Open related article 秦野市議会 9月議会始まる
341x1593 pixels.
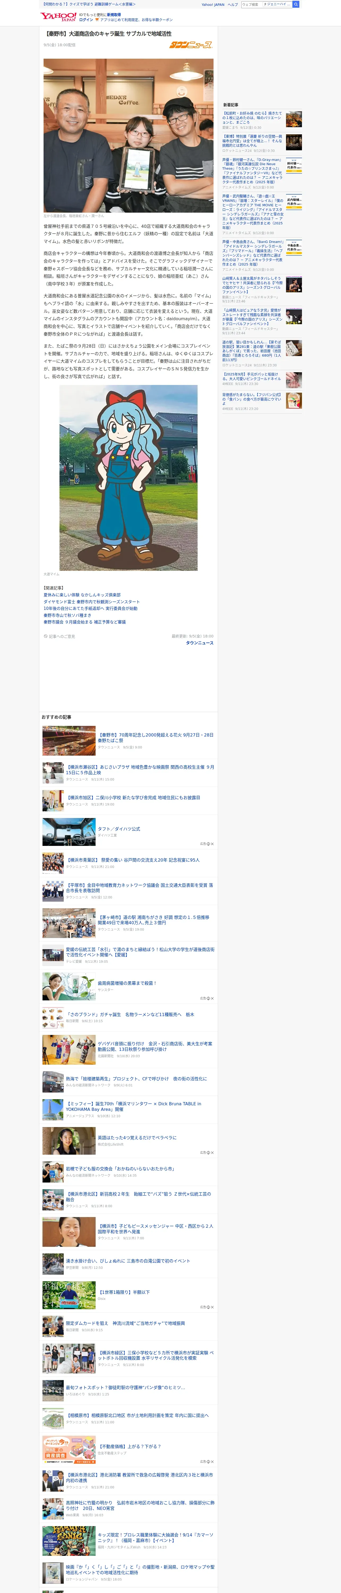coord(84,622)
